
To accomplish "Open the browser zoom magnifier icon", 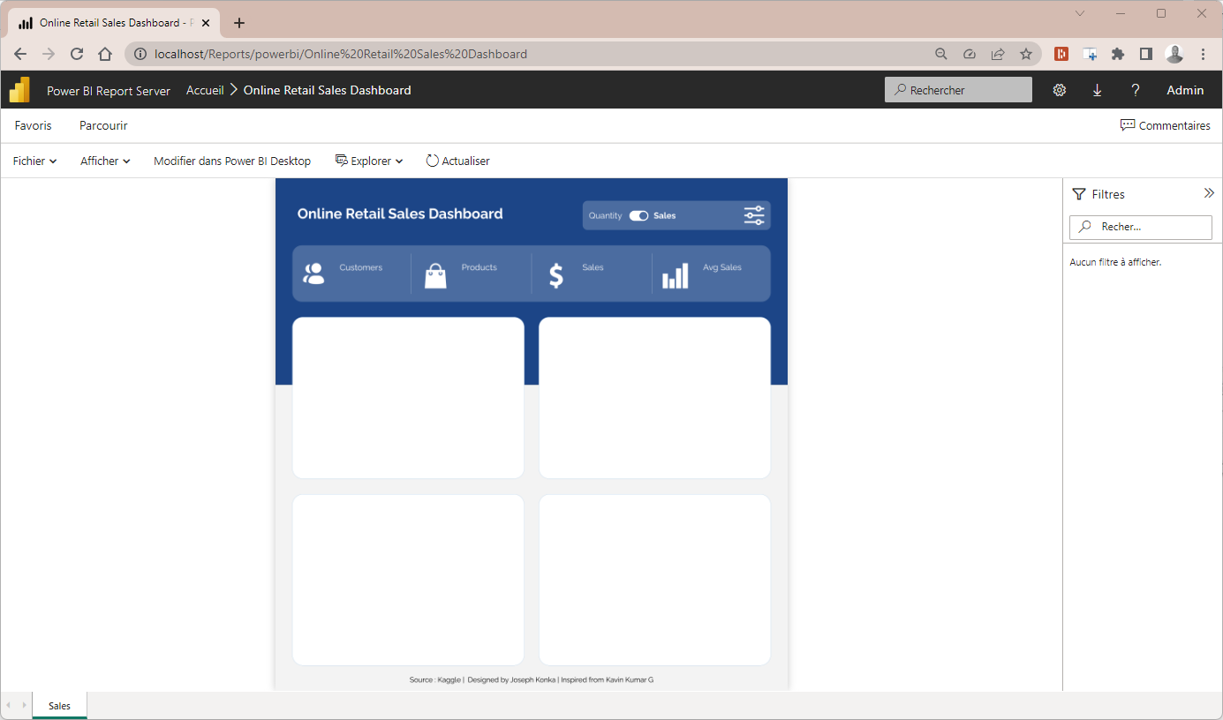I will click(x=941, y=54).
